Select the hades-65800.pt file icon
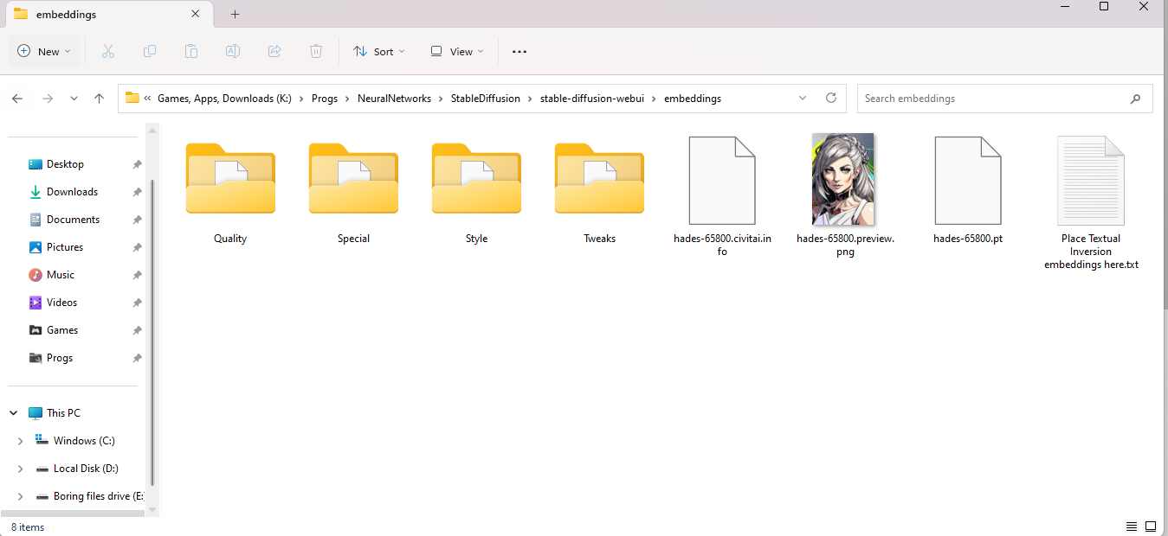The image size is (1168, 536). [968, 181]
